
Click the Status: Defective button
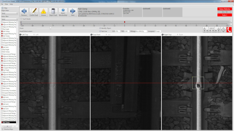click(225, 9)
